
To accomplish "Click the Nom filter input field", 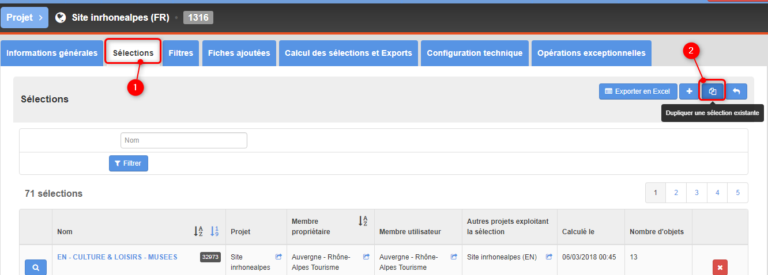I will 184,140.
